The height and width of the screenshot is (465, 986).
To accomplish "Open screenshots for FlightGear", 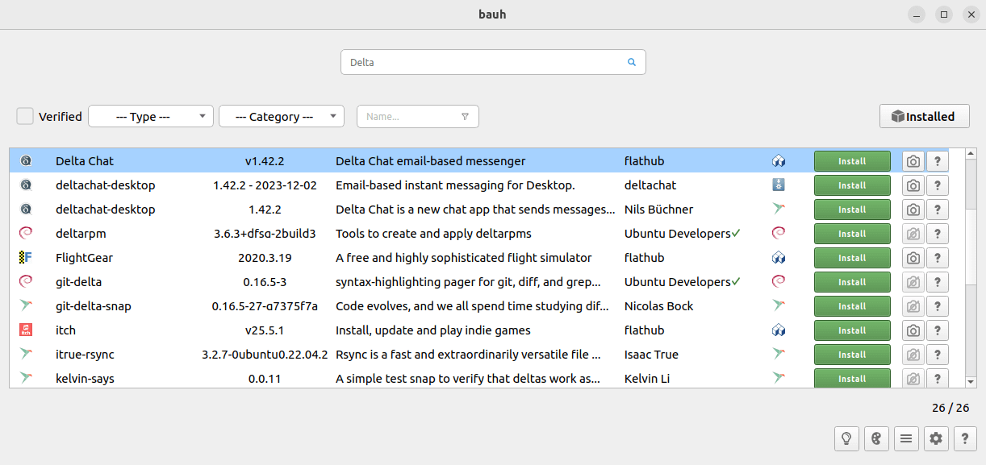I will [913, 258].
